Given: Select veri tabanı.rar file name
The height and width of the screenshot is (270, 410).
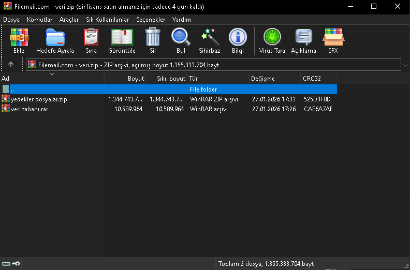Looking at the screenshot, I should pyautogui.click(x=30, y=109).
